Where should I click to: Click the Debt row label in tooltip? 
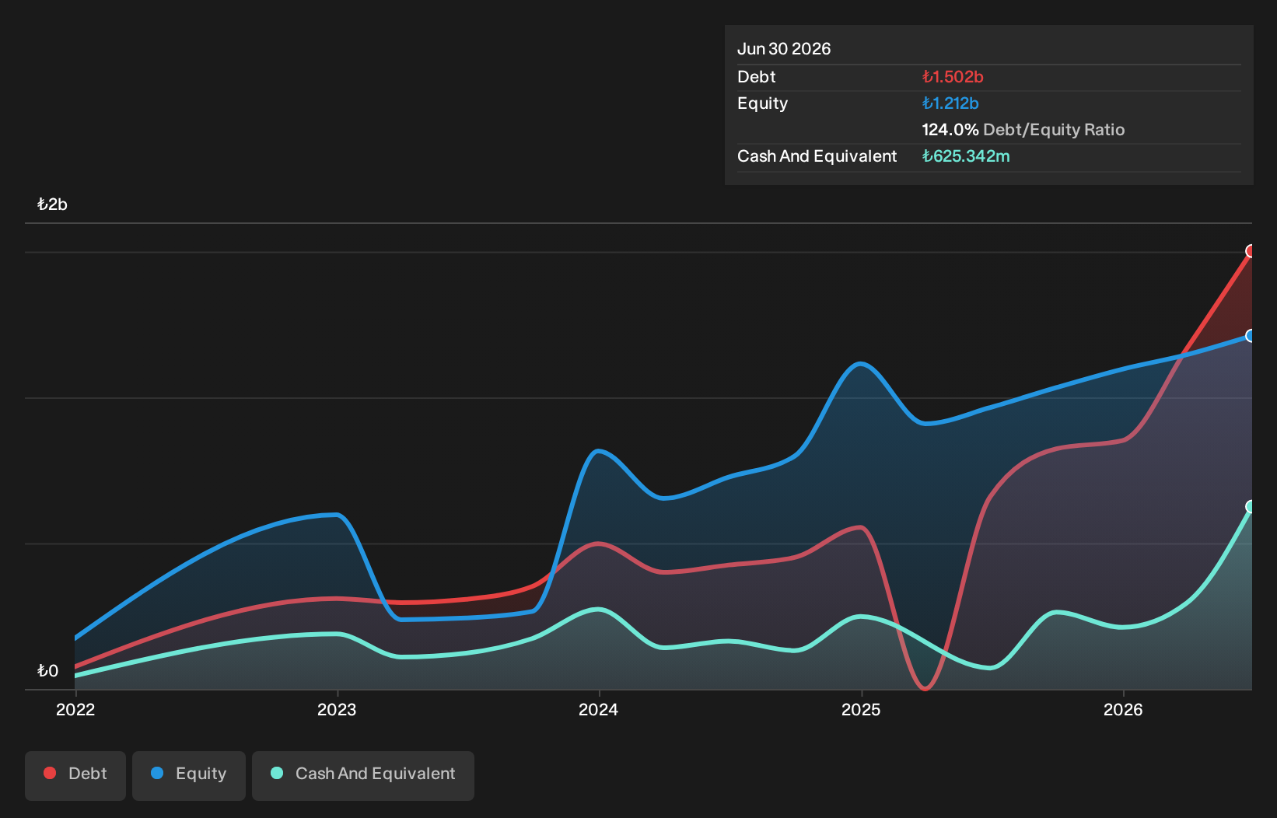757,77
